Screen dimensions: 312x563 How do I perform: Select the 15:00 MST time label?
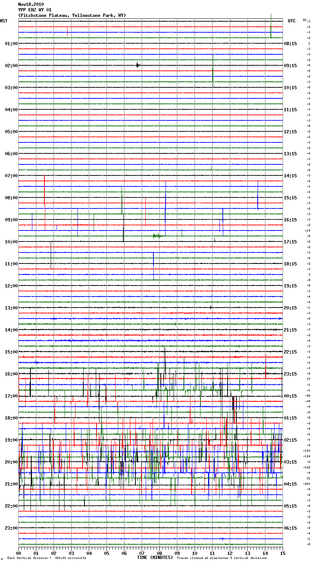point(11,352)
